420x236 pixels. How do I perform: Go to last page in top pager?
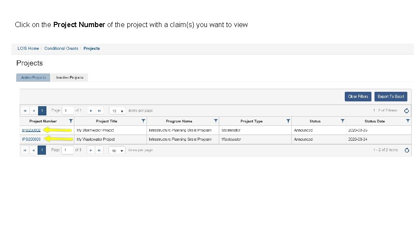(x=99, y=111)
